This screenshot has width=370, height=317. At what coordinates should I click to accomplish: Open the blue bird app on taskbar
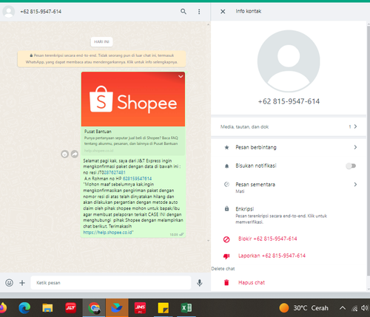click(x=117, y=308)
